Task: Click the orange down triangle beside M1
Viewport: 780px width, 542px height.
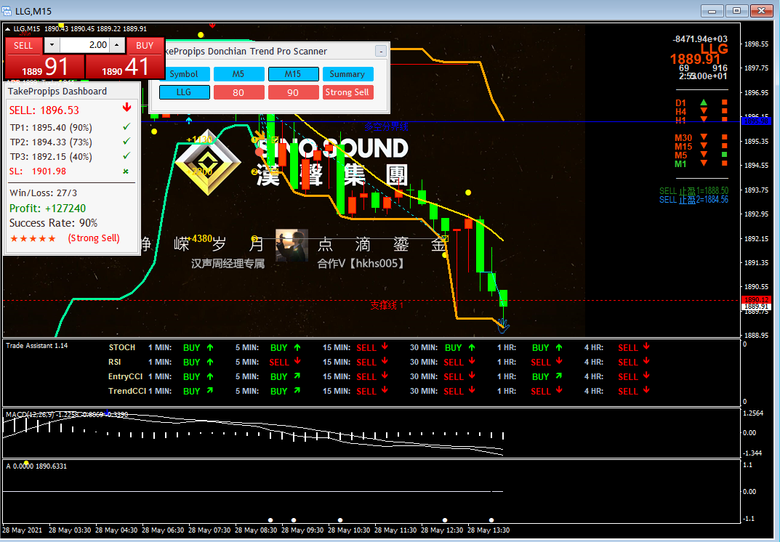Action: click(704, 163)
